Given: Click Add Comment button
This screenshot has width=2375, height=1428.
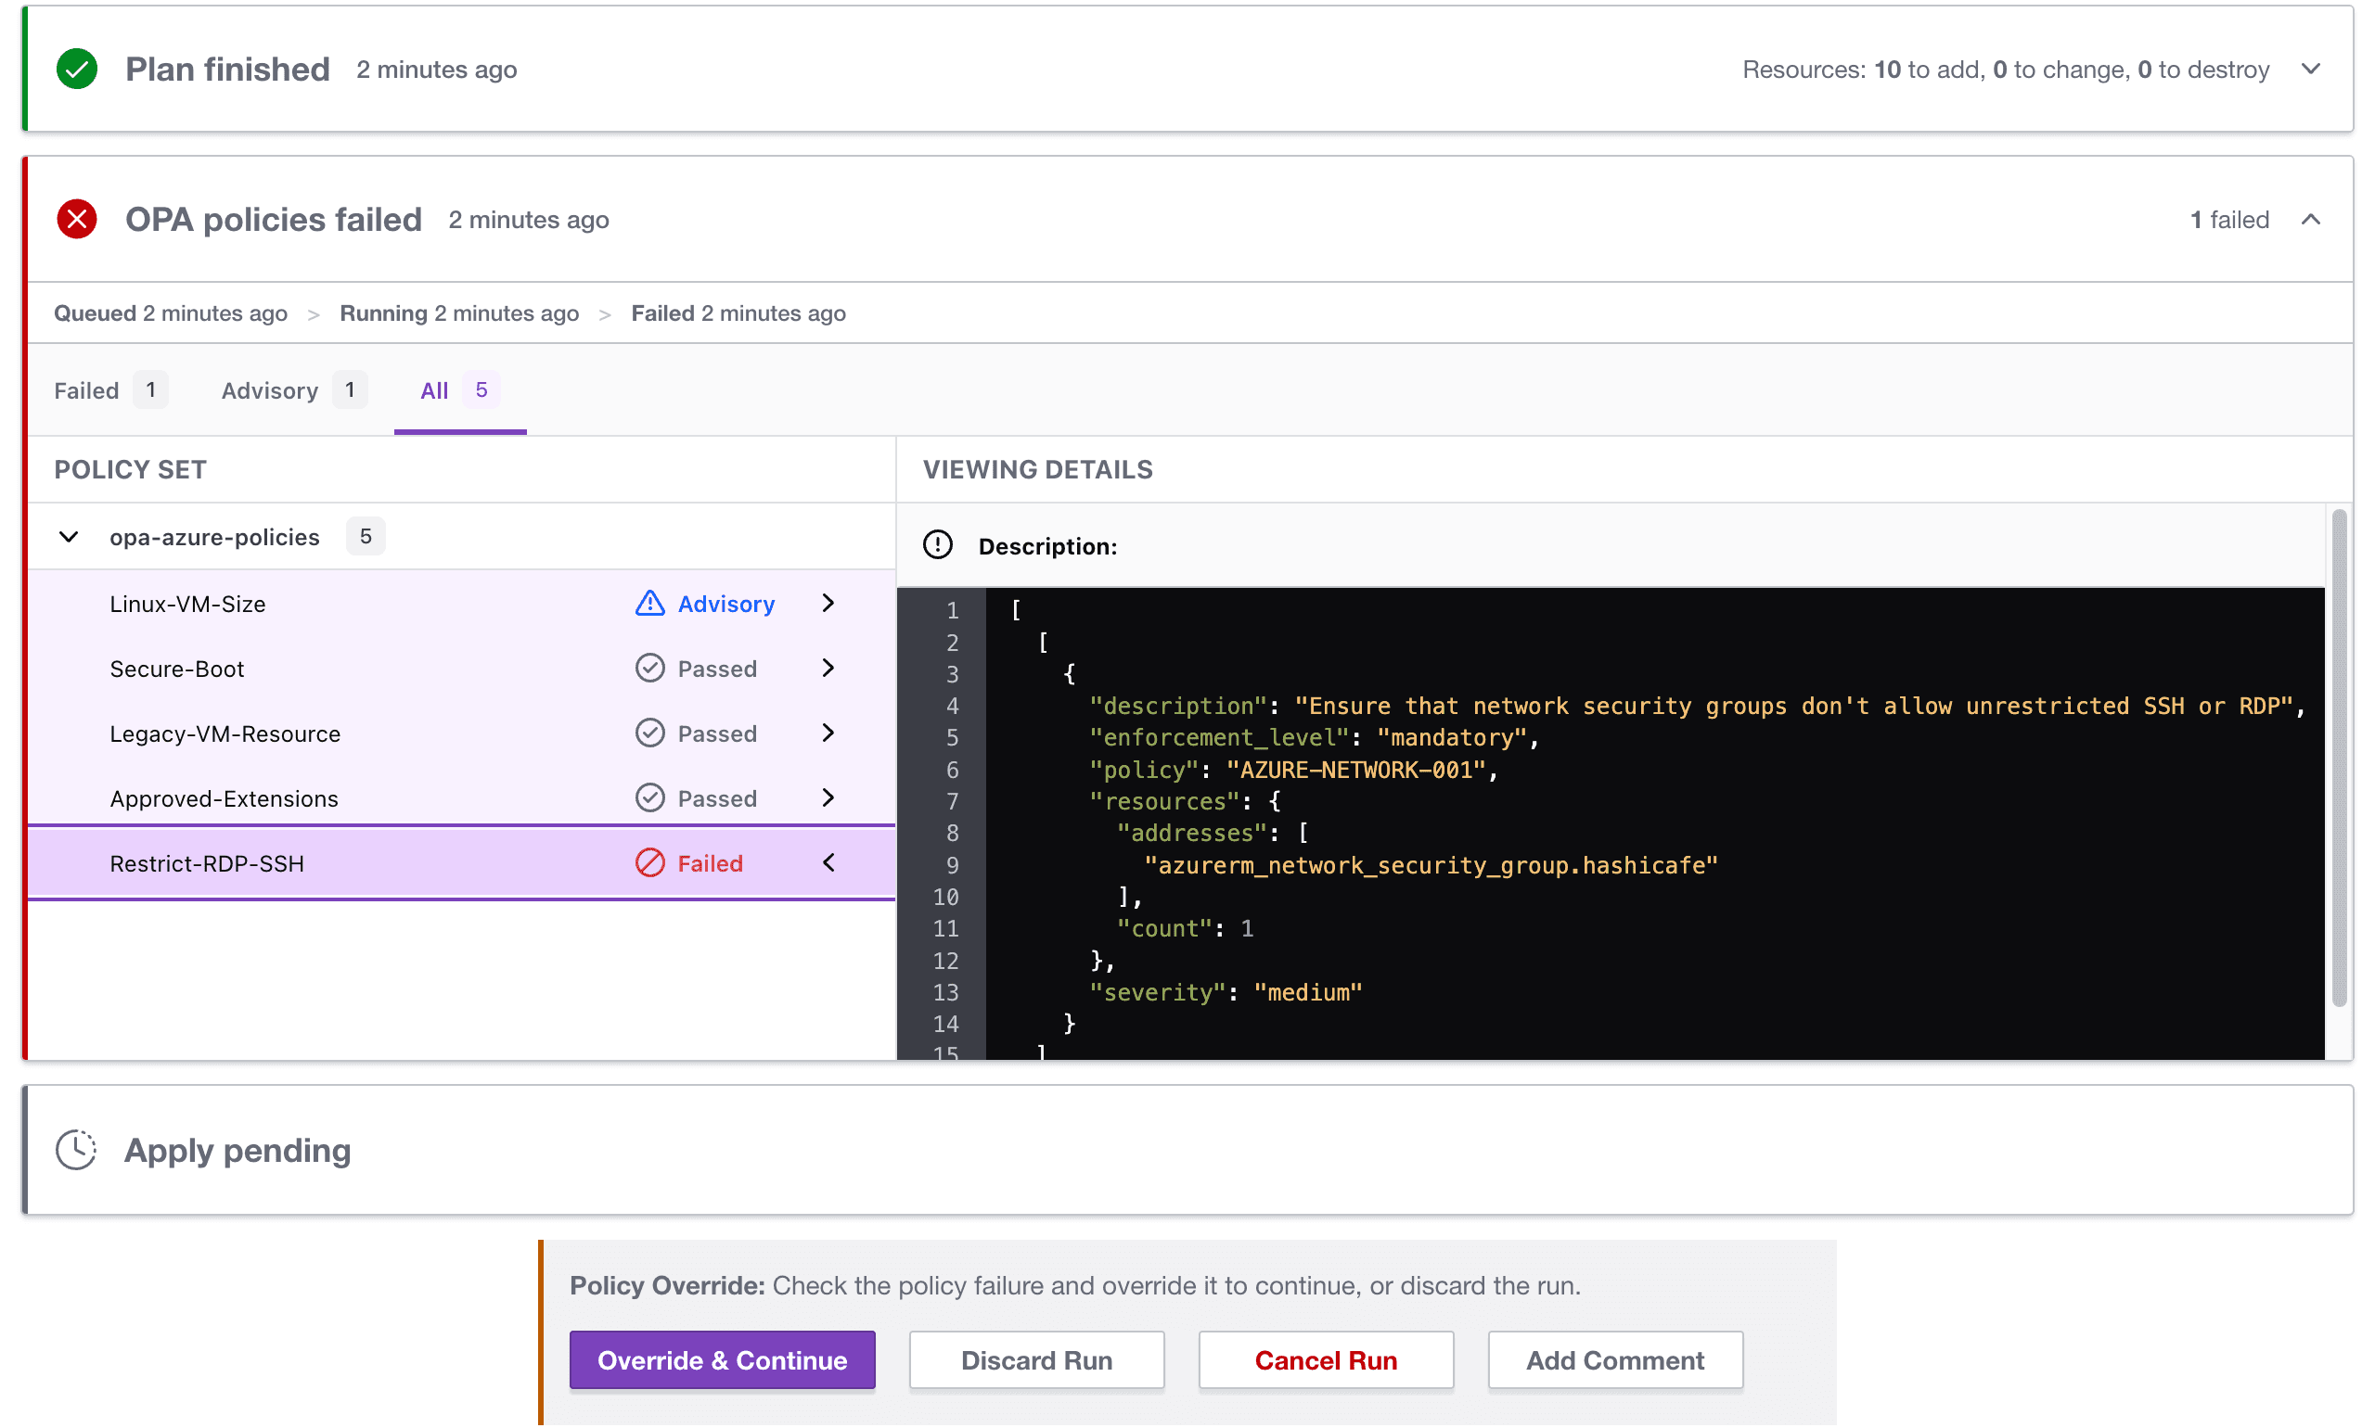Looking at the screenshot, I should [1615, 1358].
